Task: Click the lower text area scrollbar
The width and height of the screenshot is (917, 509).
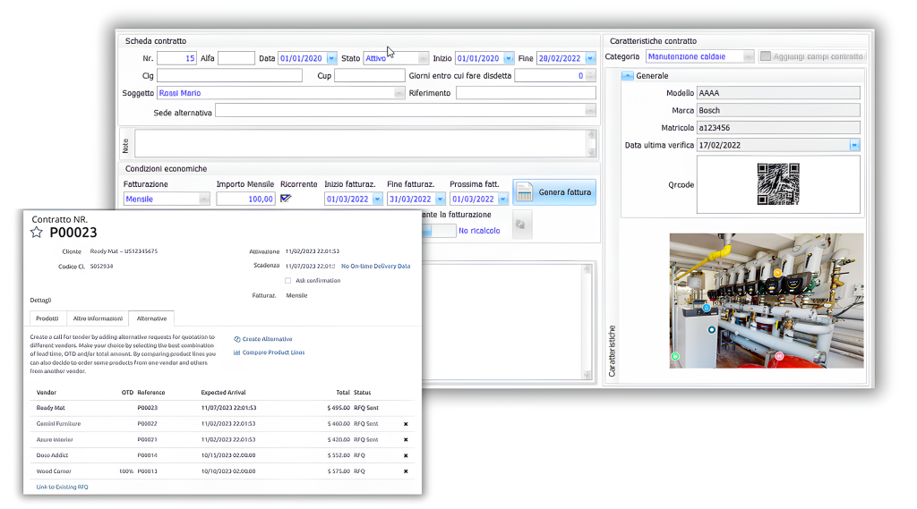Action: 587,321
